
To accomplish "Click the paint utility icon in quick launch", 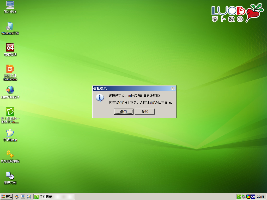I will click(17, 197).
